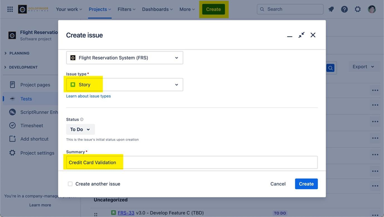Open the help question mark icon
384x217 pixels.
344,9
